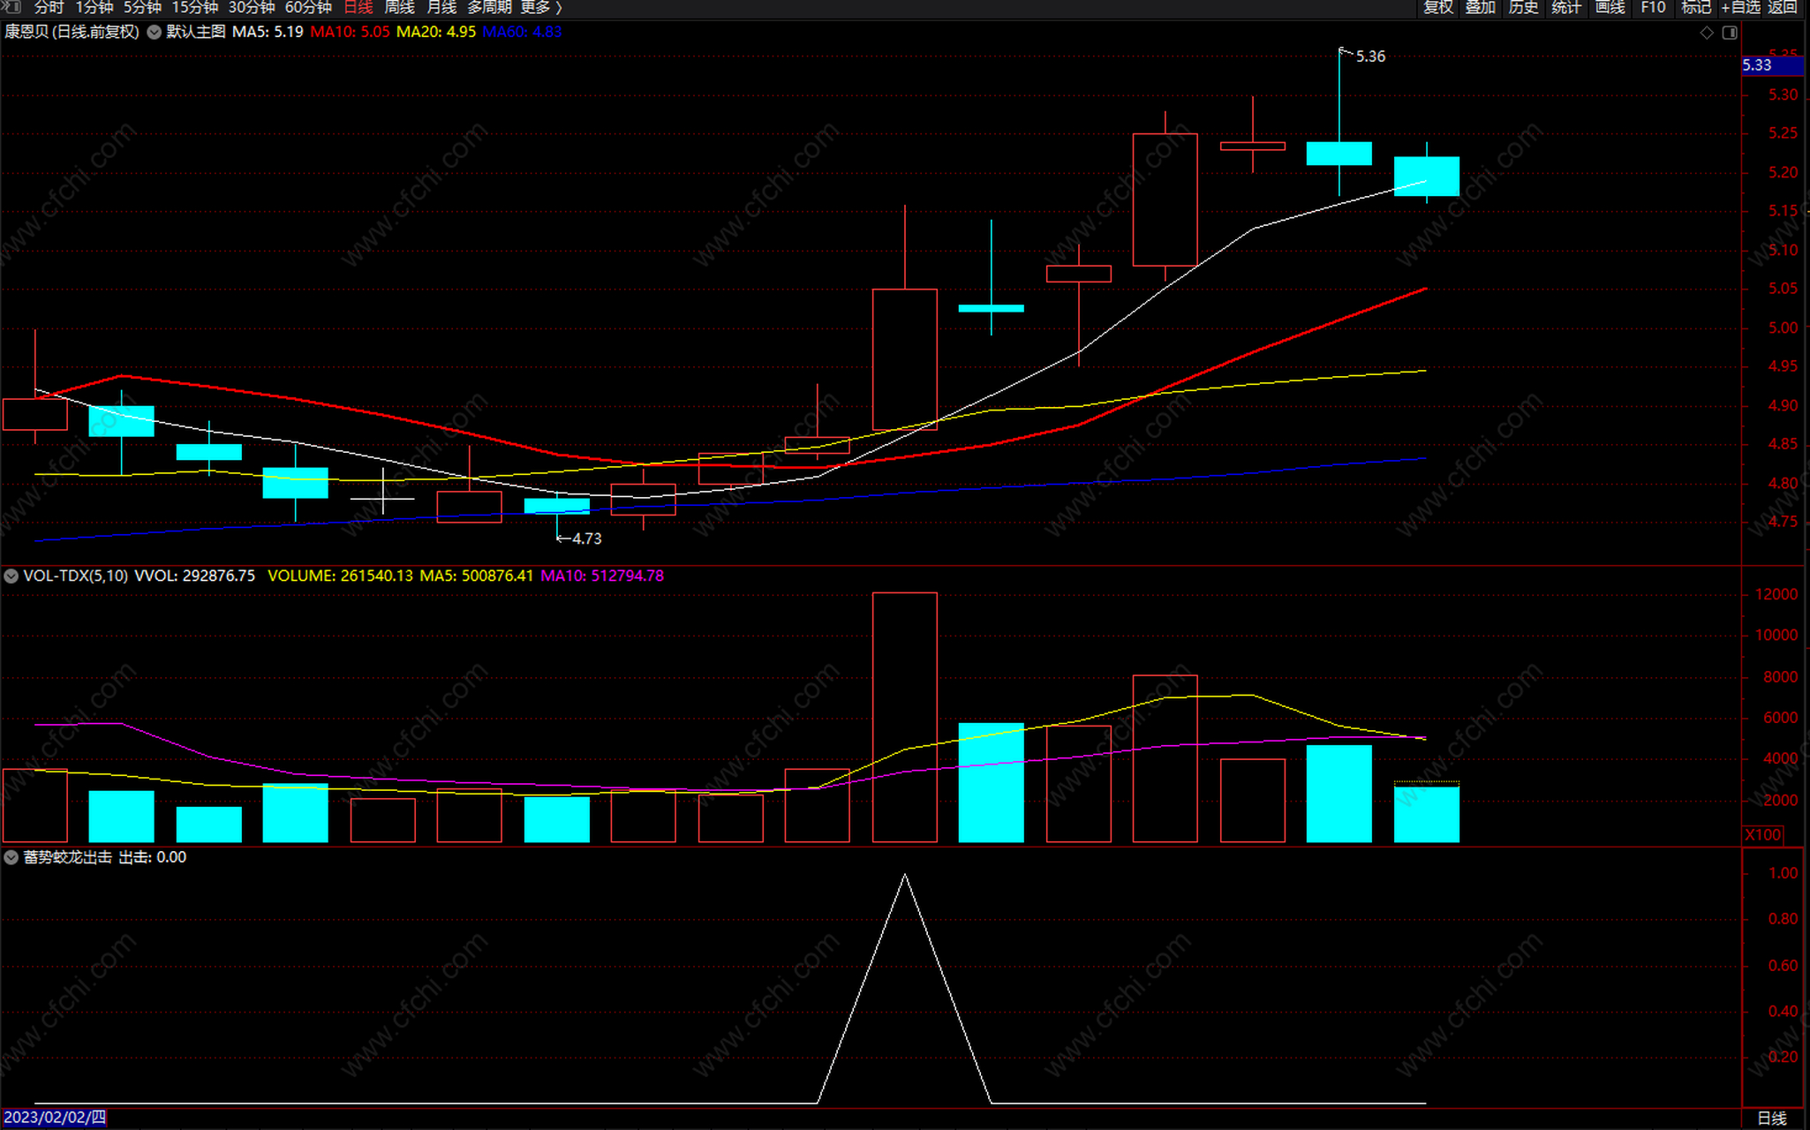Click the 复权 button
Image resolution: width=1810 pixels, height=1130 pixels.
tap(1438, 7)
